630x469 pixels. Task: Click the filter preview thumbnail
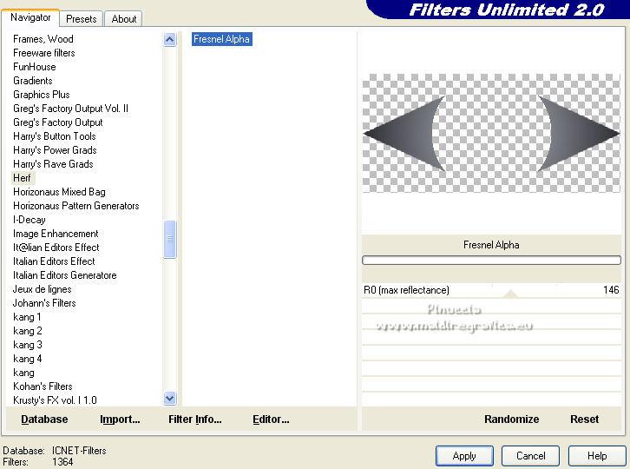coord(491,133)
